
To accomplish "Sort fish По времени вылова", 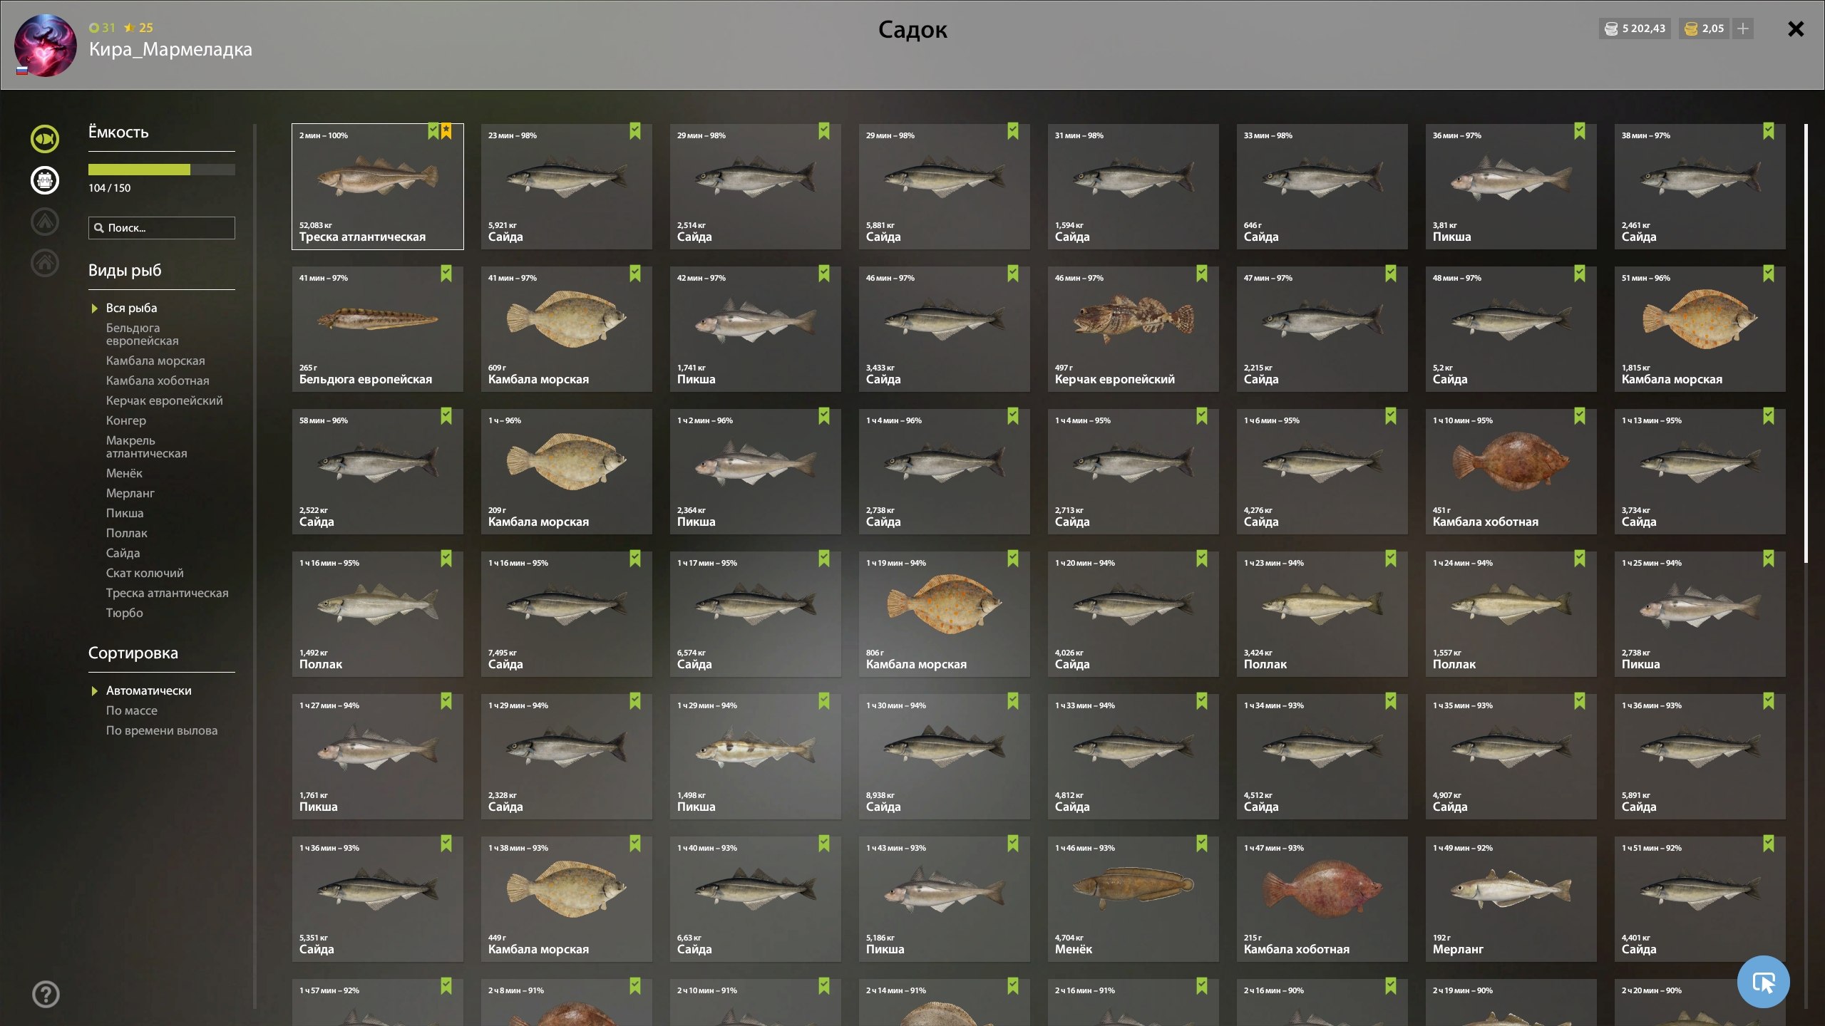I will [x=162, y=730].
